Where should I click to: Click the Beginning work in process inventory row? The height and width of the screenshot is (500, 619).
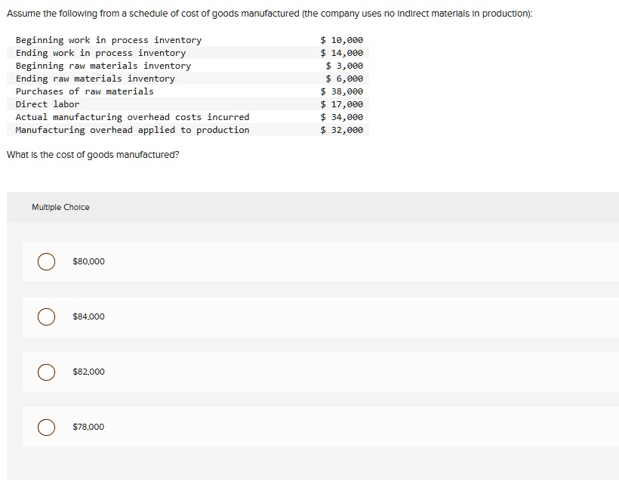(109, 40)
